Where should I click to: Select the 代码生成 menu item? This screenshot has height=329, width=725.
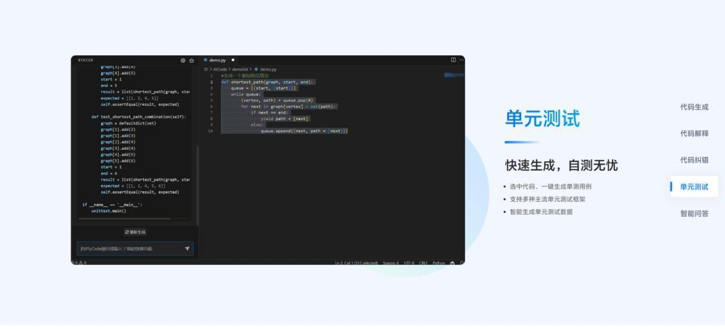pos(694,107)
